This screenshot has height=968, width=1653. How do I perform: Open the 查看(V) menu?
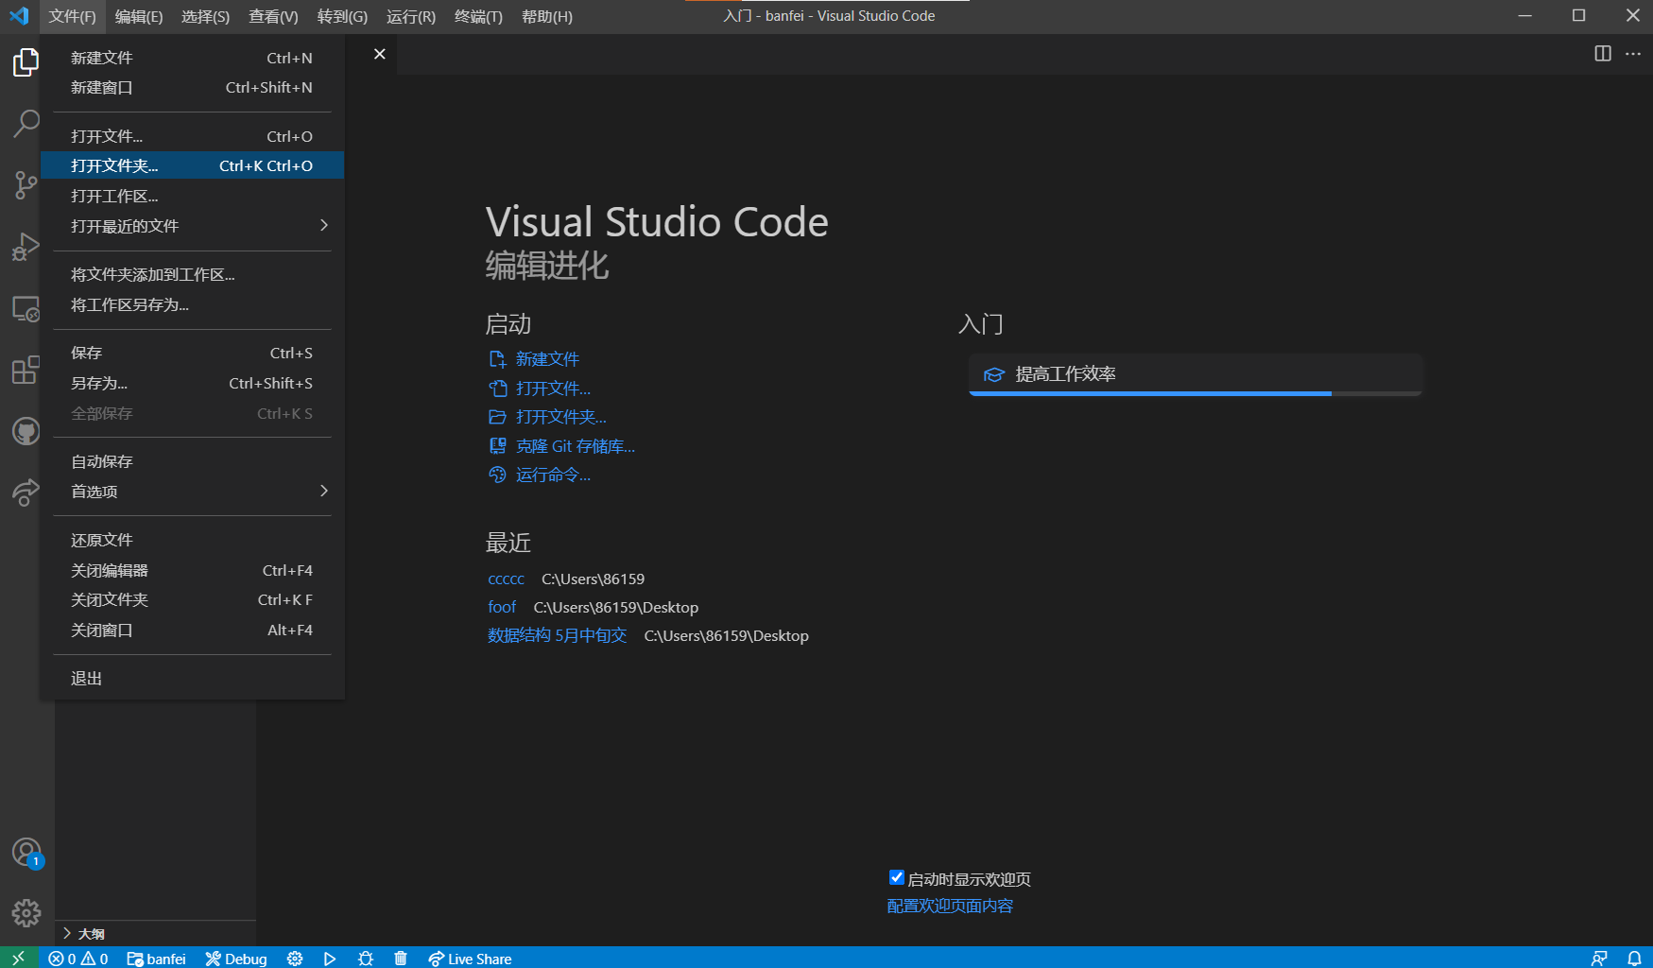point(273,16)
